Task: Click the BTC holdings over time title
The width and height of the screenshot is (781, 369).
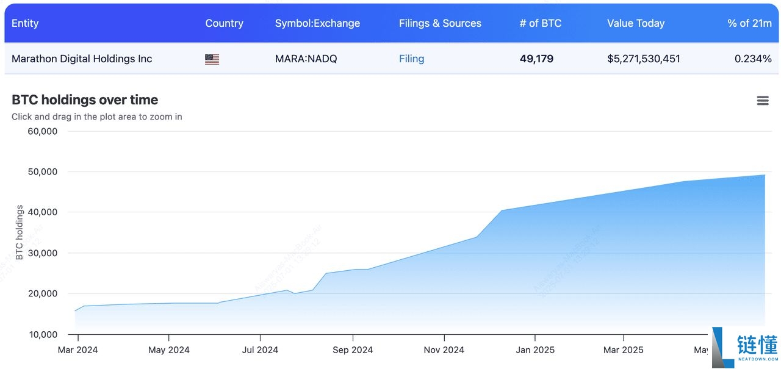Action: click(85, 100)
